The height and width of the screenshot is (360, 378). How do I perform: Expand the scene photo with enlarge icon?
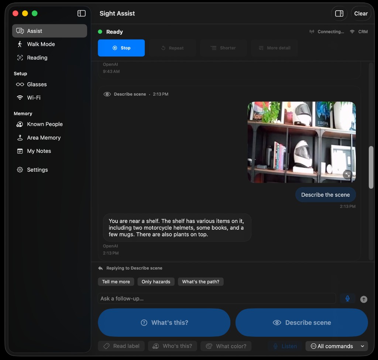pyautogui.click(x=347, y=175)
